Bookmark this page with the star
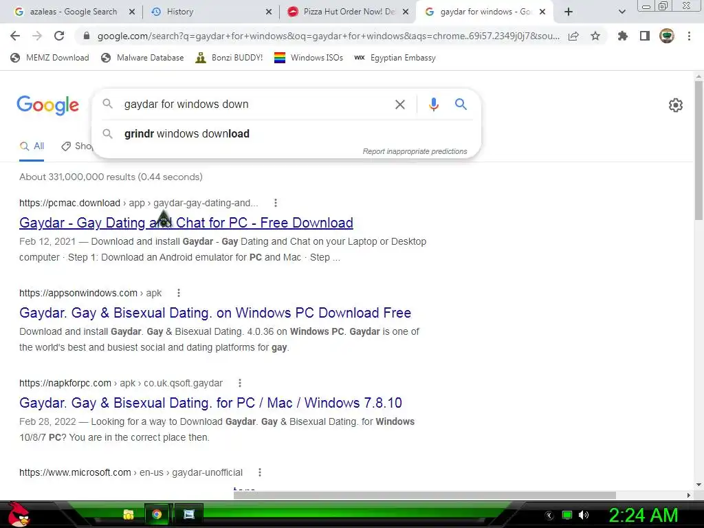The width and height of the screenshot is (704, 528). [x=595, y=36]
